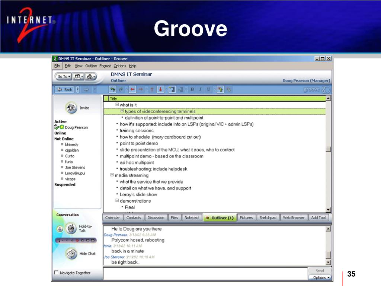
Task: Switch to the Notepad tab
Action: (192, 217)
